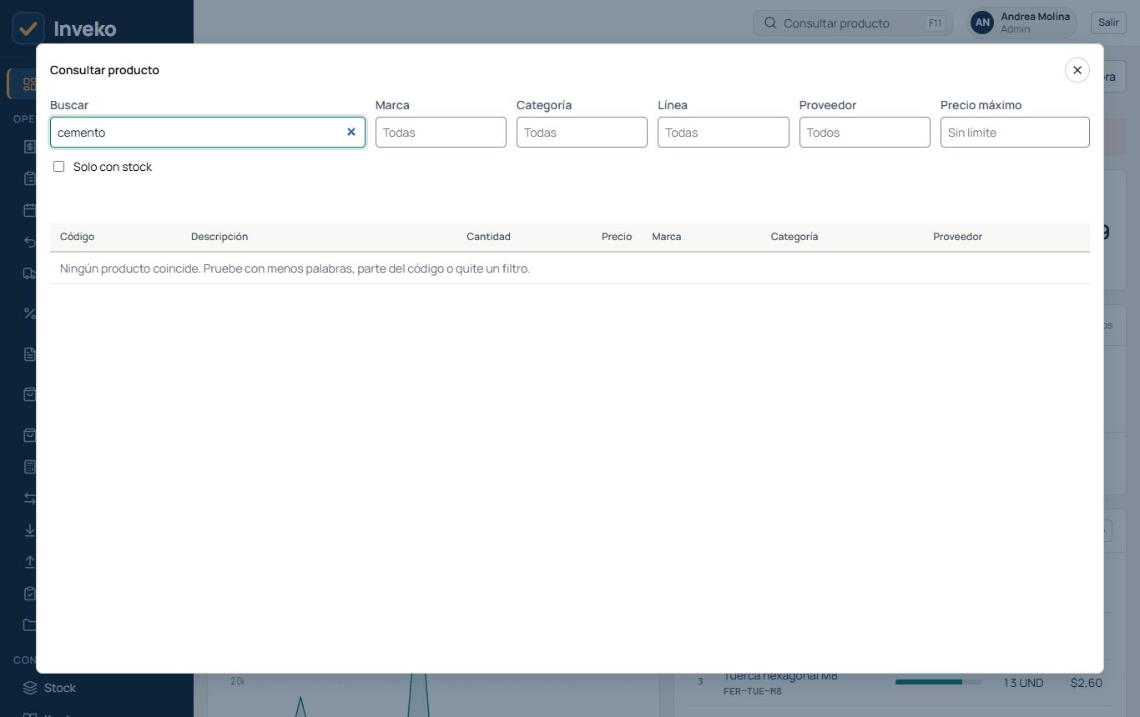Image resolution: width=1140 pixels, height=717 pixels.
Task: Click the $2.60 value on the dashboard
Action: tap(1087, 683)
